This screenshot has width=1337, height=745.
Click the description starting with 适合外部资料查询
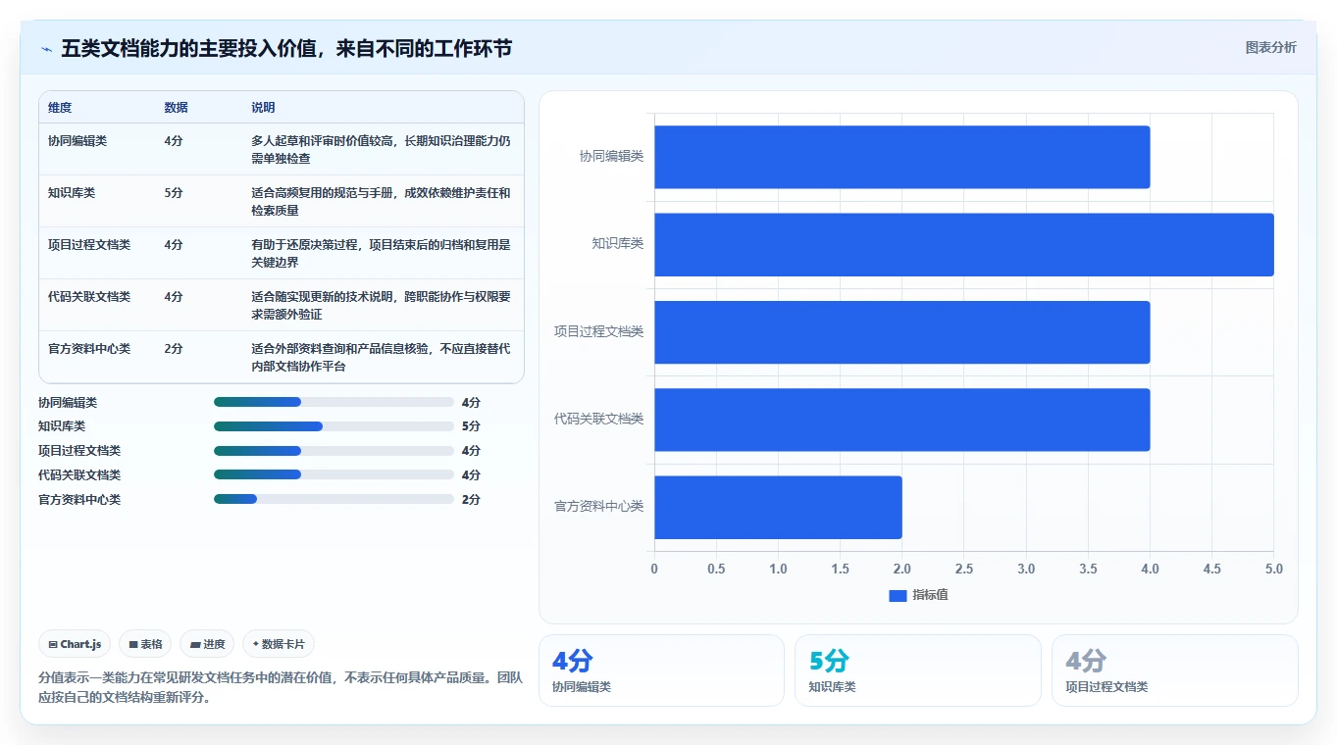point(381,357)
